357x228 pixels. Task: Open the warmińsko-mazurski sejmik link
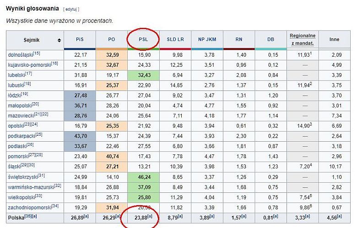(x=30, y=187)
